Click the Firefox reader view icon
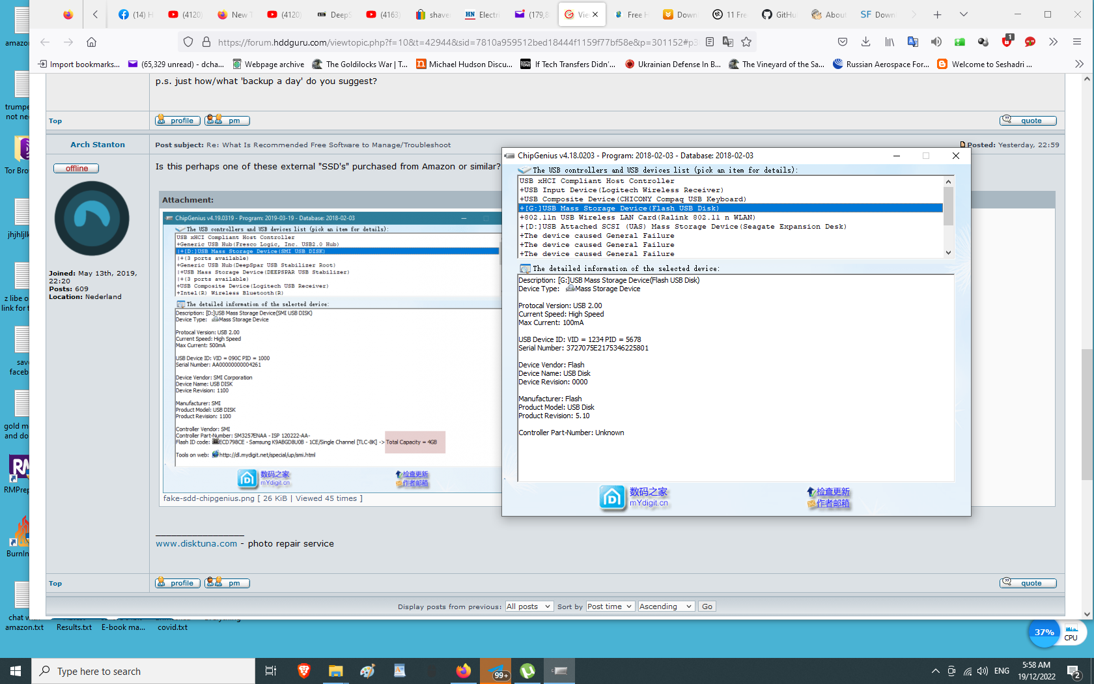The image size is (1094, 684). pyautogui.click(x=710, y=42)
